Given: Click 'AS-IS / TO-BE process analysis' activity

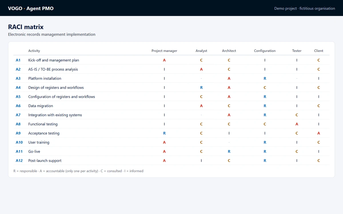Looking at the screenshot, I should 53,69.
